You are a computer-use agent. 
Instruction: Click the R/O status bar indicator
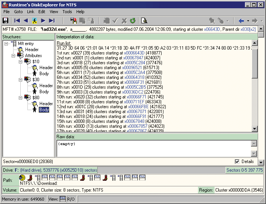tap(71, 199)
